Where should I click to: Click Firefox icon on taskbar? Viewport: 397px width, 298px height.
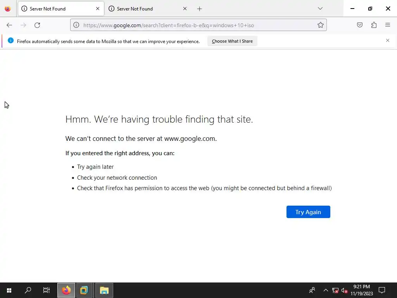(x=66, y=290)
